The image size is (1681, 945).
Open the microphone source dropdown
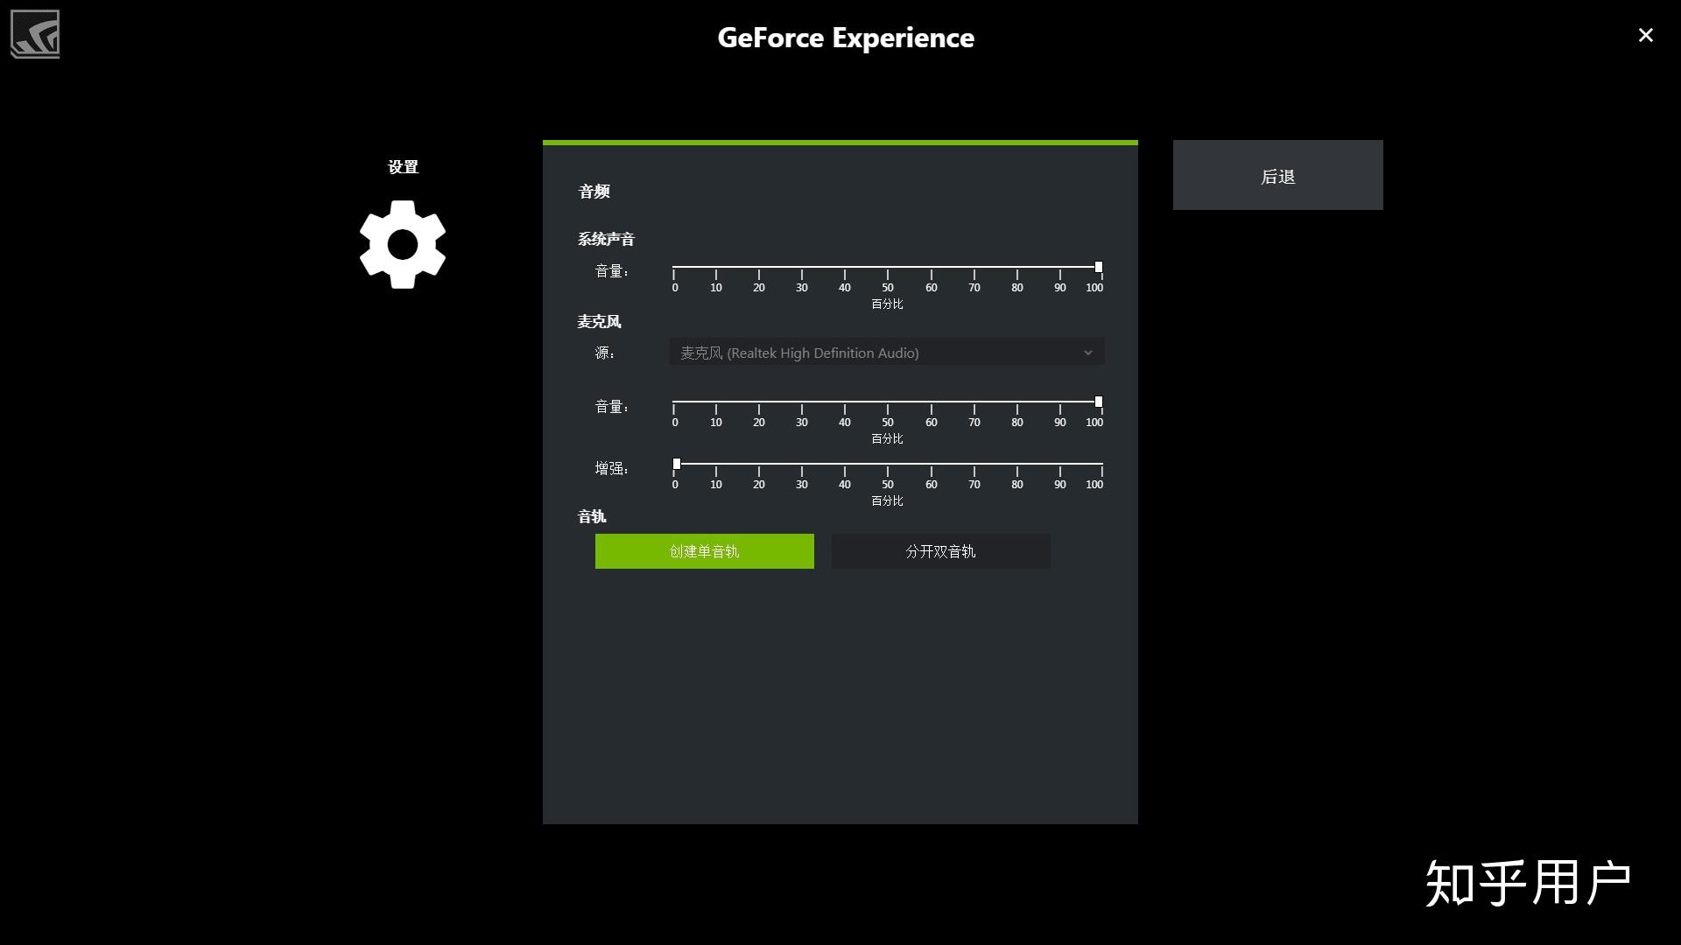pyautogui.click(x=886, y=353)
